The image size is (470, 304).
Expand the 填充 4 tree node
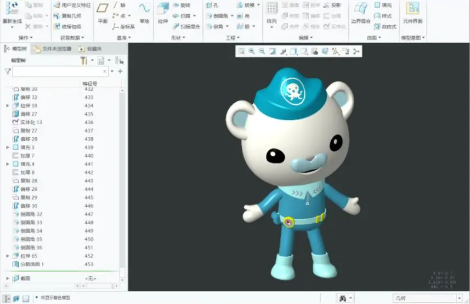tap(8, 164)
